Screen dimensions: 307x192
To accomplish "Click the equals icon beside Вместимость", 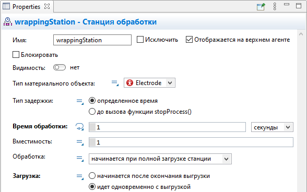I will point(80,142).
